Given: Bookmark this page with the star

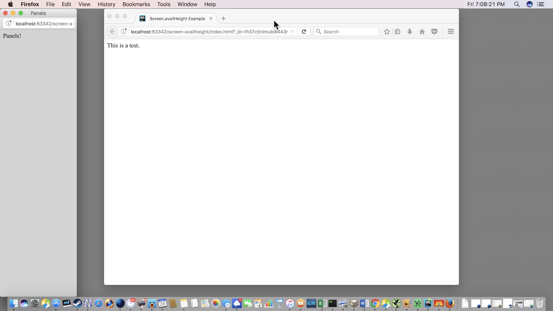Looking at the screenshot, I should coord(387,31).
